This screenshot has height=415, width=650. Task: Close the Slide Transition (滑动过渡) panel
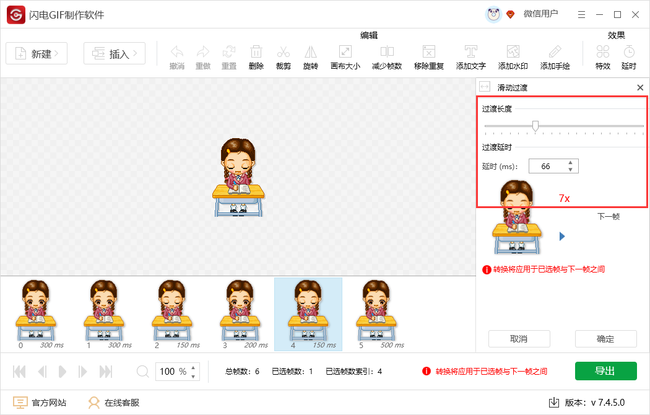(x=640, y=88)
